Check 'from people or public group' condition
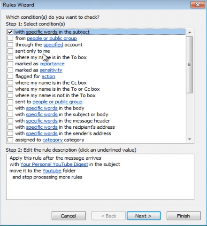 tap(10, 39)
